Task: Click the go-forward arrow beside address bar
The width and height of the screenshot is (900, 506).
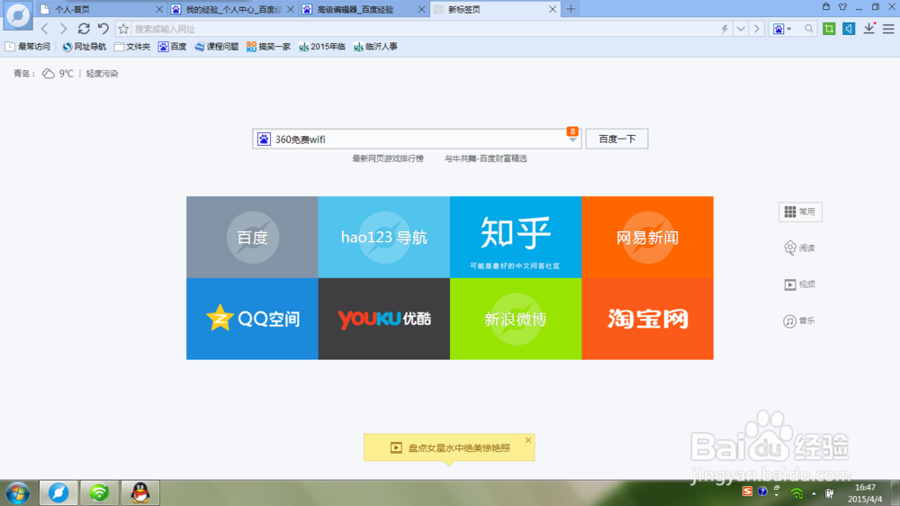Action: 757,29
